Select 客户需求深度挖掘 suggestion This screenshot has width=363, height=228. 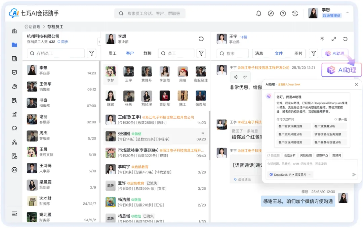[x=290, y=126]
